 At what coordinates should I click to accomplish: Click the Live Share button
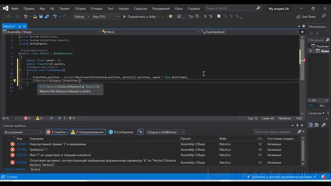[306, 17]
